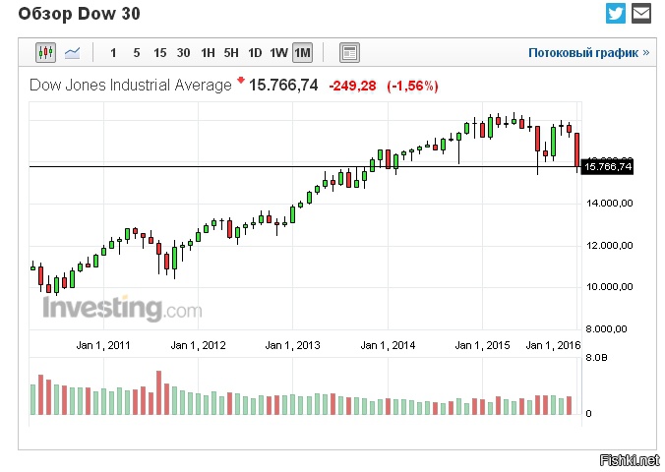The height and width of the screenshot is (472, 665).
Task: Select the 1H timeframe
Action: point(208,53)
